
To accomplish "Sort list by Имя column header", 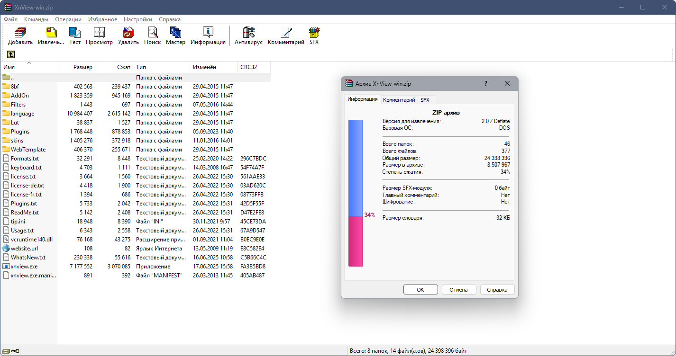I will [29, 67].
